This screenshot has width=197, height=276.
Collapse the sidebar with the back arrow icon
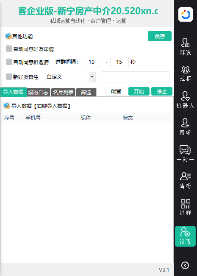[185, 265]
